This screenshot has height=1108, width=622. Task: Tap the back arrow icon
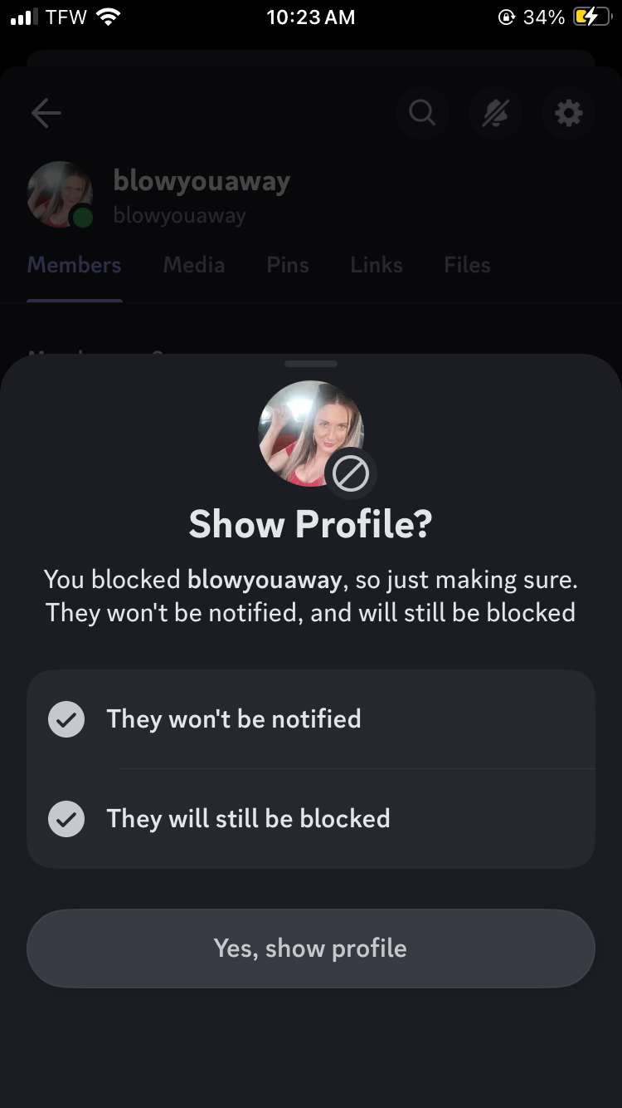[x=46, y=114]
